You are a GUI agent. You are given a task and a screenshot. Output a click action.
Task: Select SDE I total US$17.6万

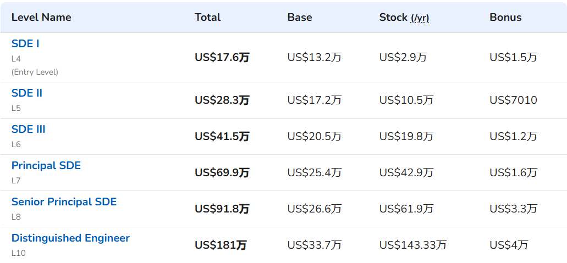click(x=222, y=57)
